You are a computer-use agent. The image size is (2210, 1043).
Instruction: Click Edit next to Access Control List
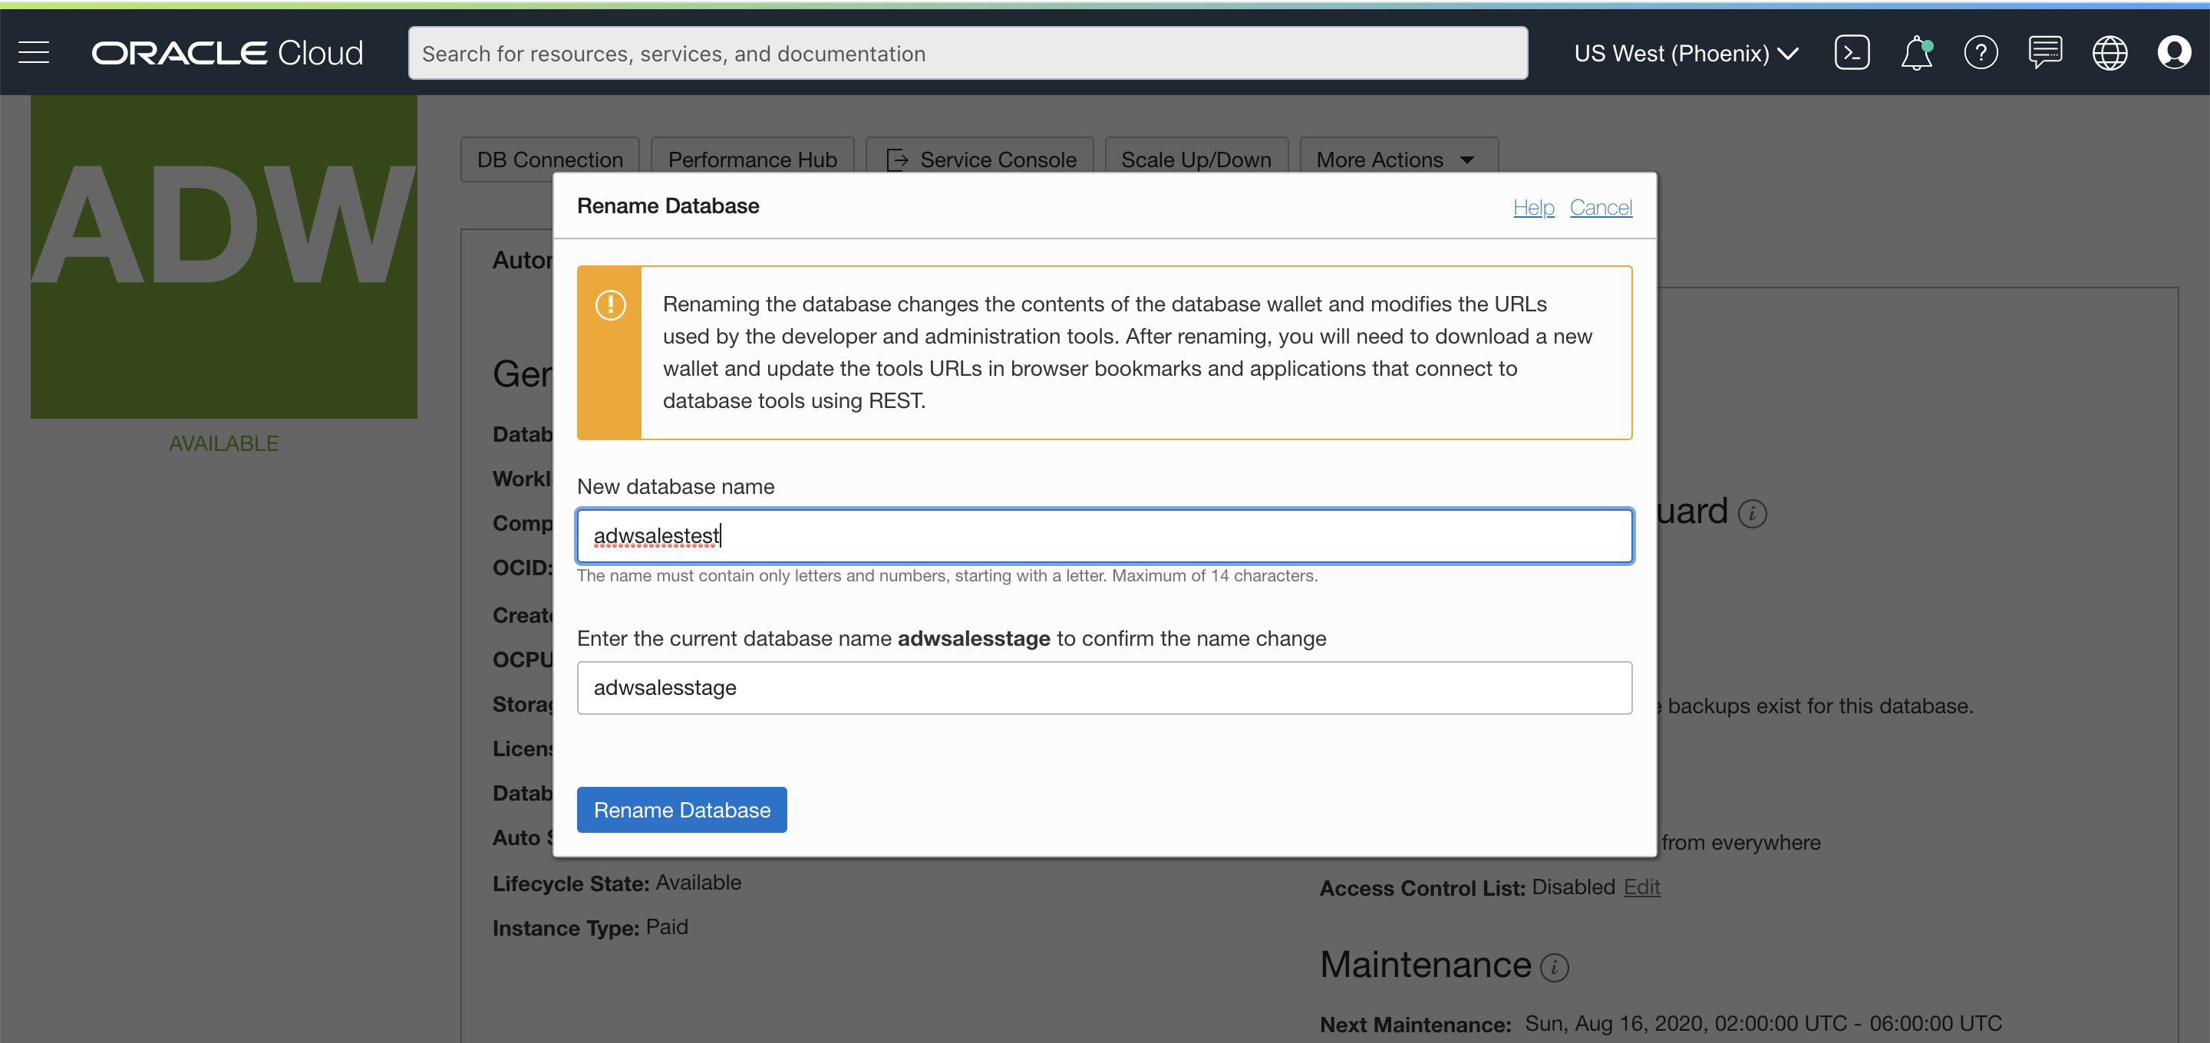click(1641, 887)
